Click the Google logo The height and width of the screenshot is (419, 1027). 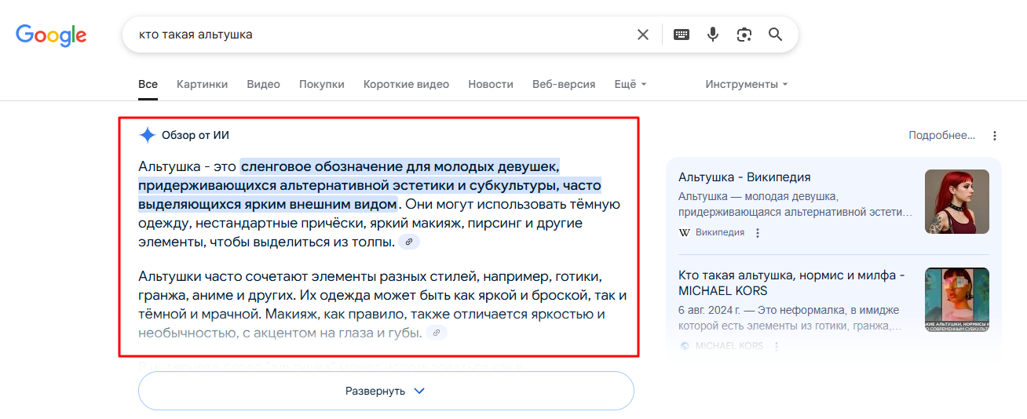click(51, 35)
